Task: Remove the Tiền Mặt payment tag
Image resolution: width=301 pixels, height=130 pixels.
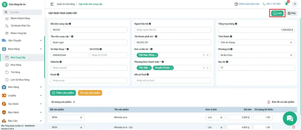Action: point(149,68)
